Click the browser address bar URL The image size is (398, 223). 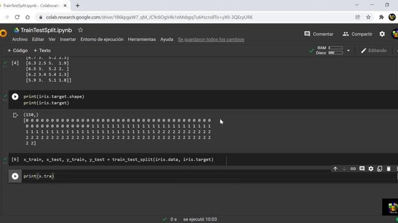[149, 17]
